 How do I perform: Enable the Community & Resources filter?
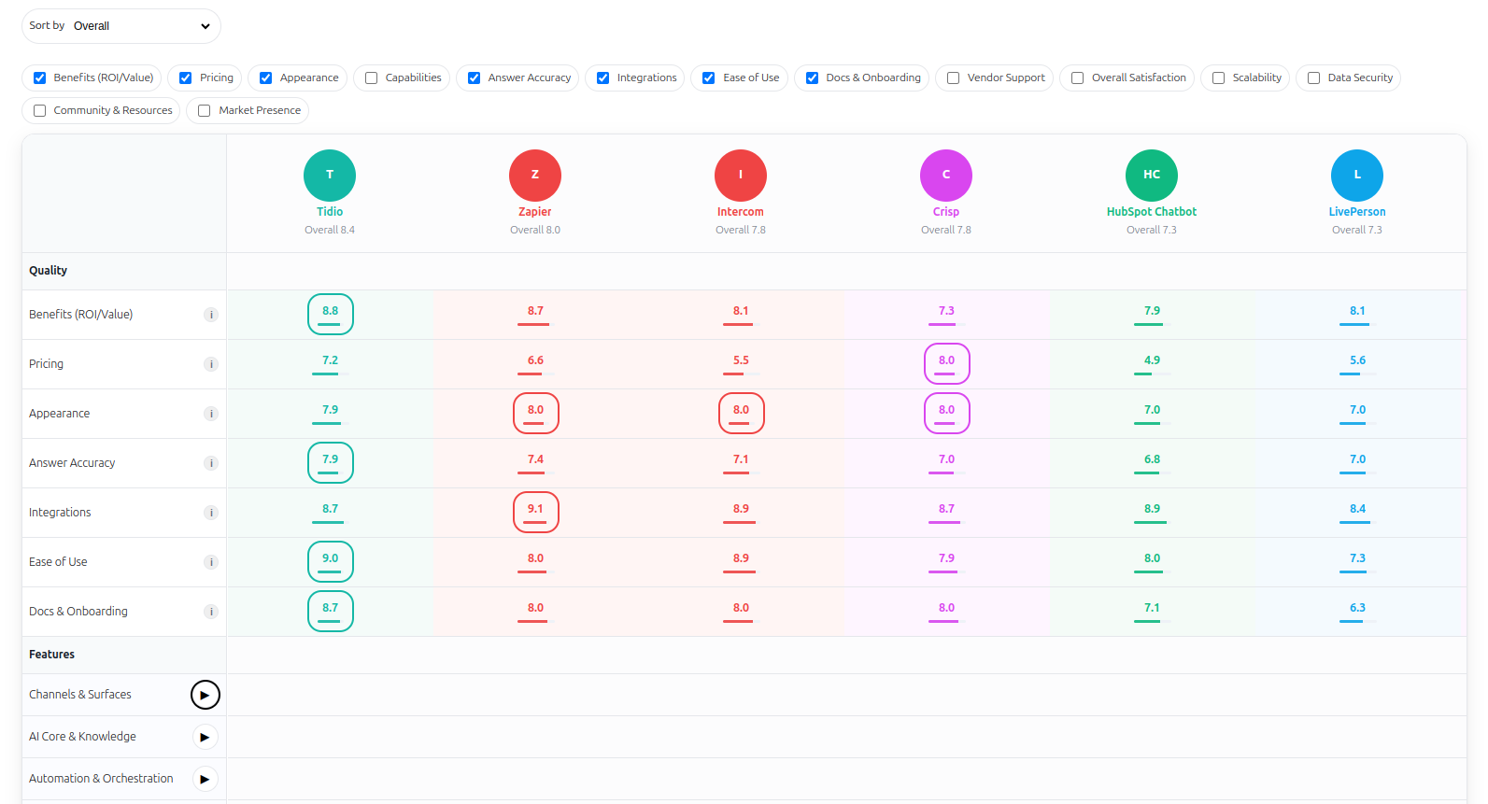[39, 111]
